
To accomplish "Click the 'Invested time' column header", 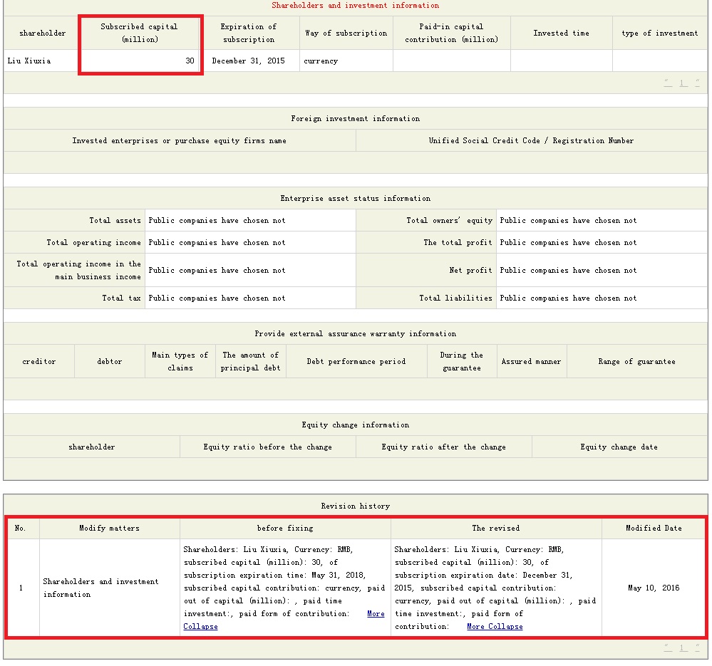I will (561, 33).
